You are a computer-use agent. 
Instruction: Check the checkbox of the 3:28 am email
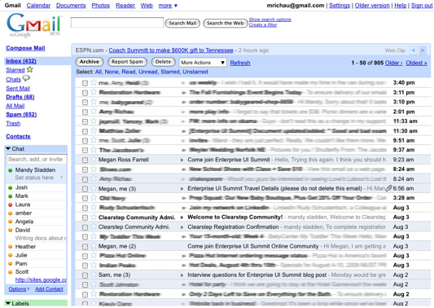[x=85, y=198]
